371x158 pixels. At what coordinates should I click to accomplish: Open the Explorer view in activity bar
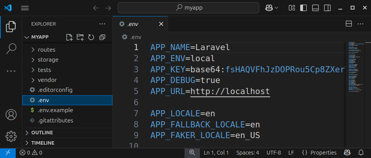11,26
